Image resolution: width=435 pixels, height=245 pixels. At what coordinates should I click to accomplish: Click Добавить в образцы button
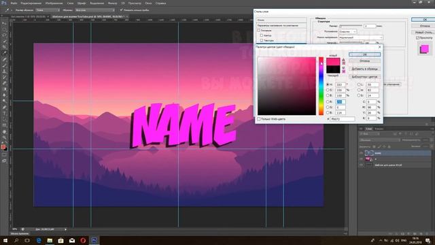(364, 69)
